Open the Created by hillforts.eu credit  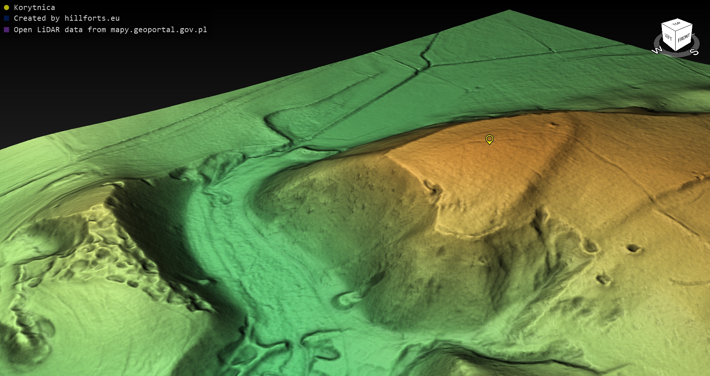[67, 18]
